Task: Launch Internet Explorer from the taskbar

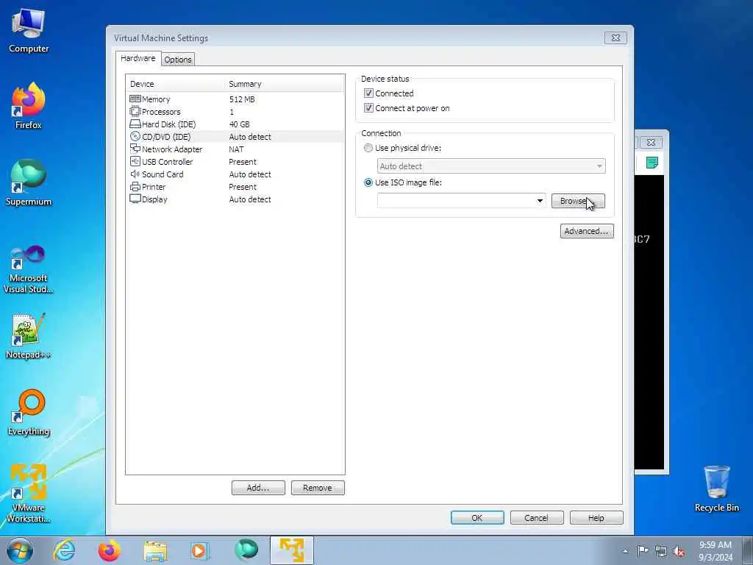Action: pos(65,550)
